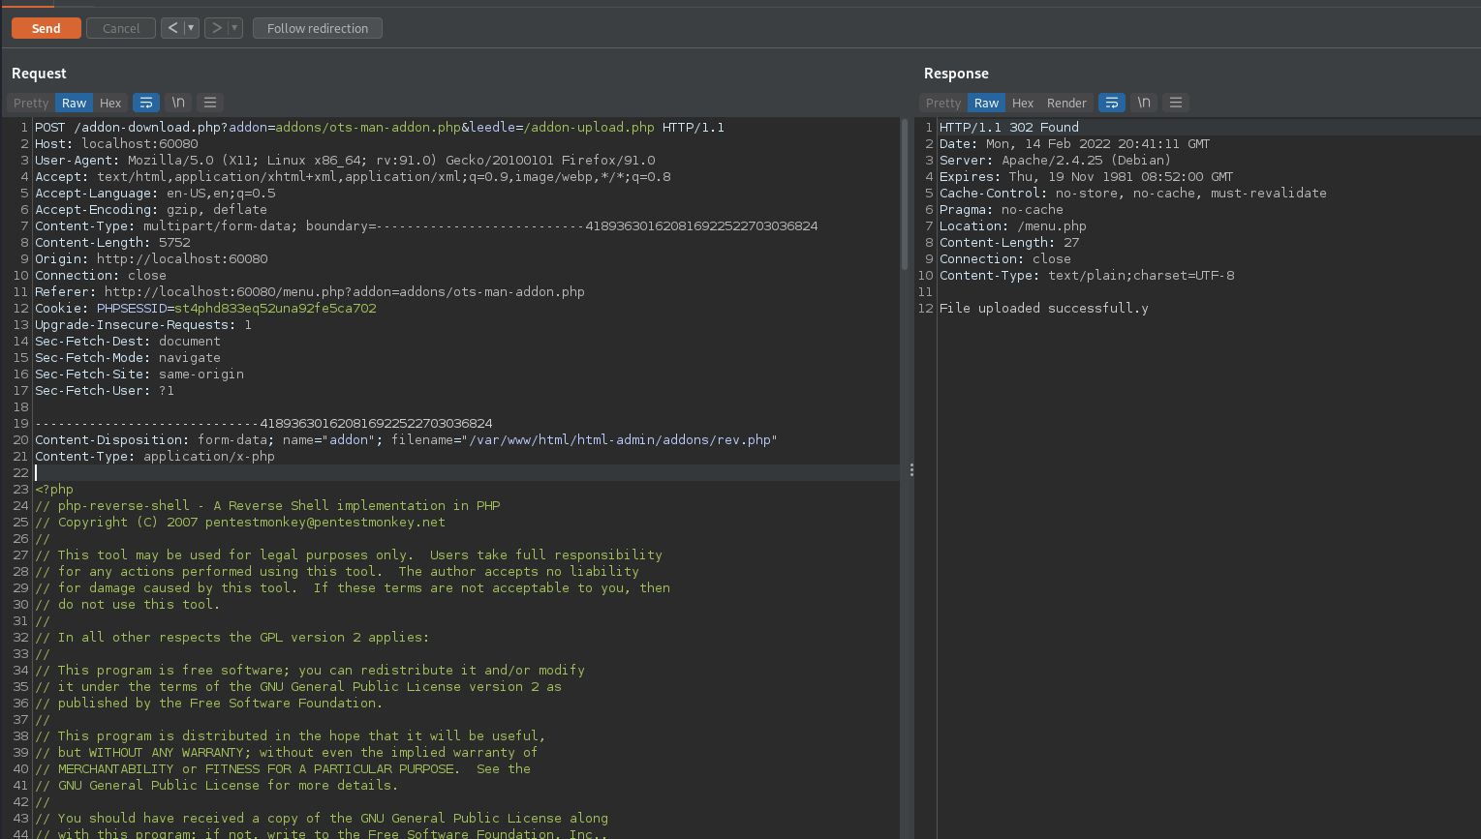
Task: Click the Location: /menu.php header
Action: (x=1013, y=225)
